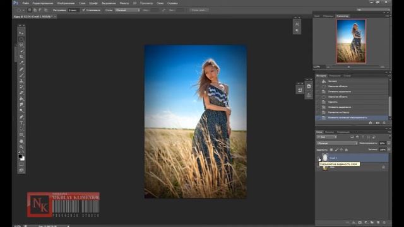
Task: Click Navigator preview thumbnail
Action: tap(351, 41)
